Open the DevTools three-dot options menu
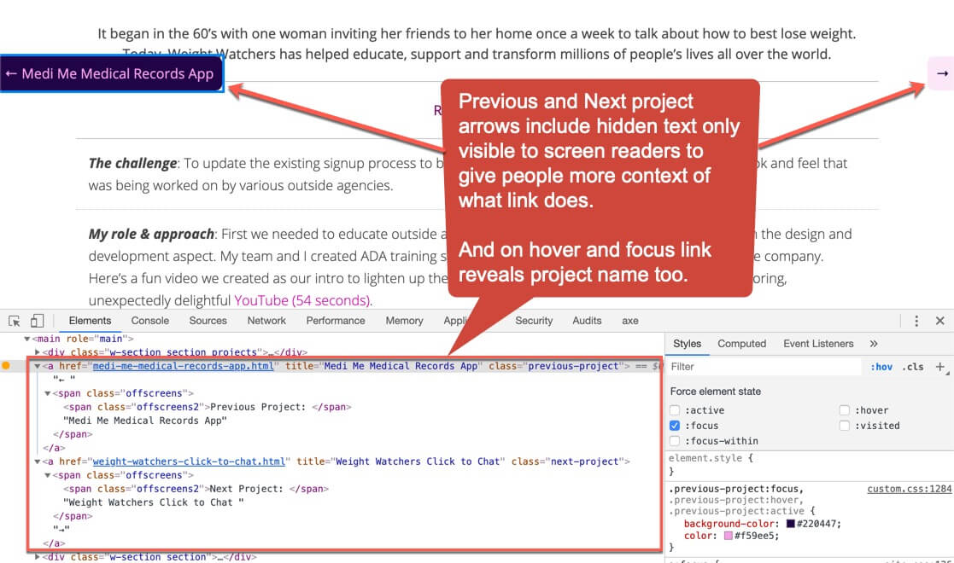The width and height of the screenshot is (954, 563). point(916,321)
